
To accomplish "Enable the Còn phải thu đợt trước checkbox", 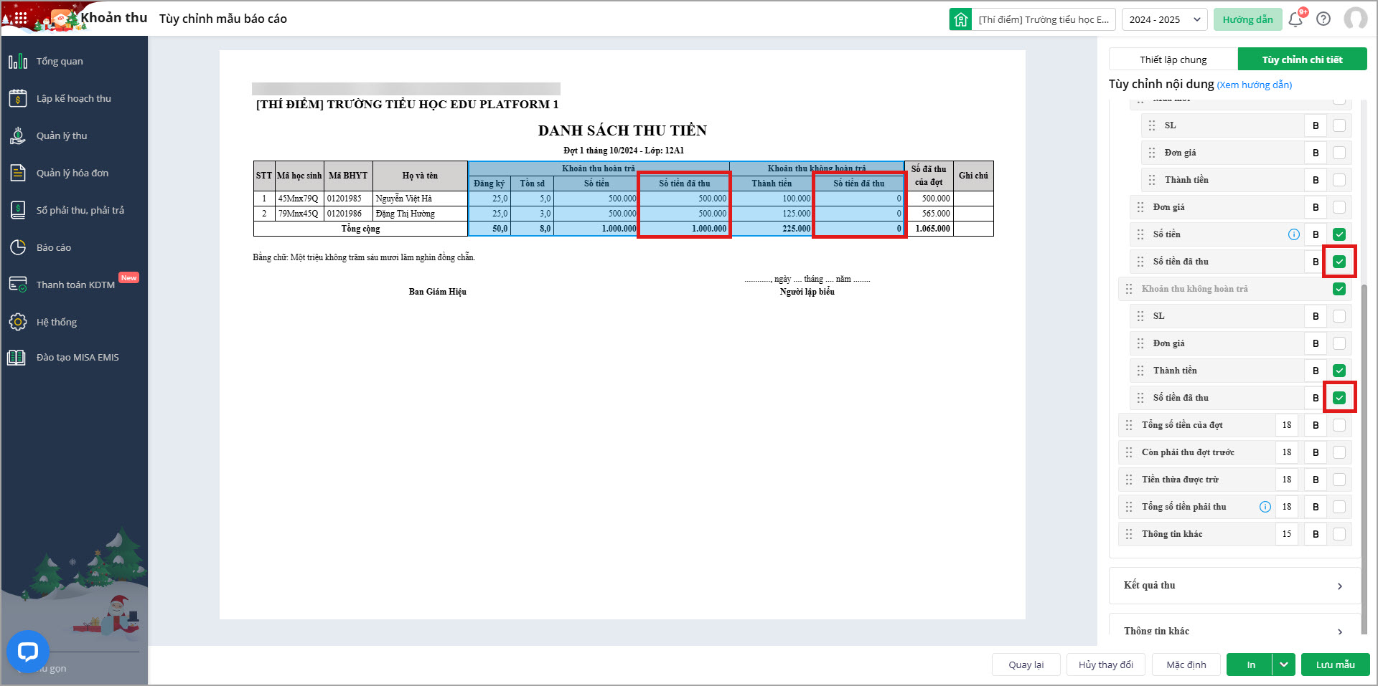I will [1339, 452].
